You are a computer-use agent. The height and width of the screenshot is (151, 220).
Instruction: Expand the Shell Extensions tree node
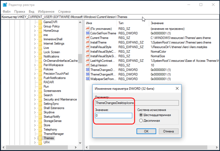(35, 108)
